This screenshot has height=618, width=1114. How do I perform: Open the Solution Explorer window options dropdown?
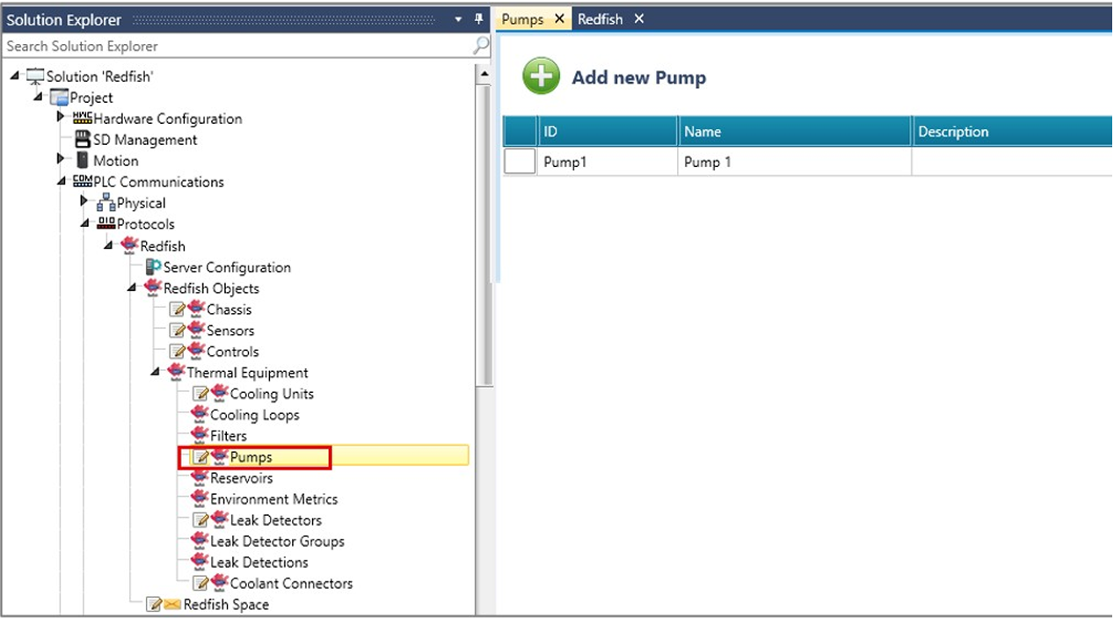pyautogui.click(x=458, y=19)
